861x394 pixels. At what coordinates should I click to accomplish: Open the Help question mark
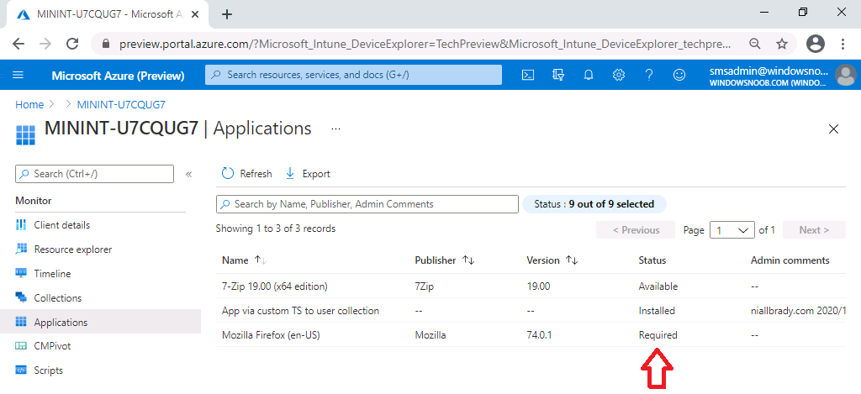point(649,75)
